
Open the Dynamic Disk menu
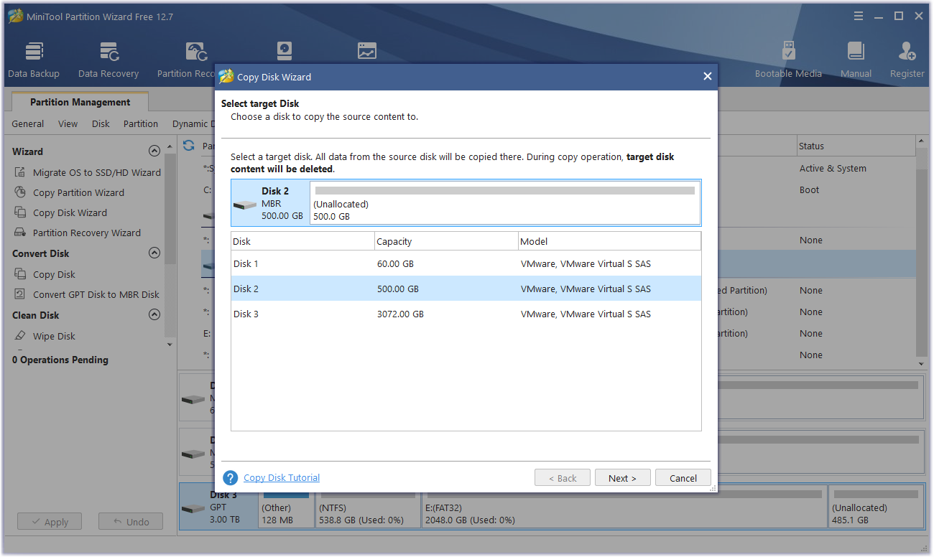point(192,123)
